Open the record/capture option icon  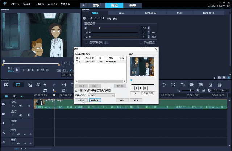[x=45, y=91]
